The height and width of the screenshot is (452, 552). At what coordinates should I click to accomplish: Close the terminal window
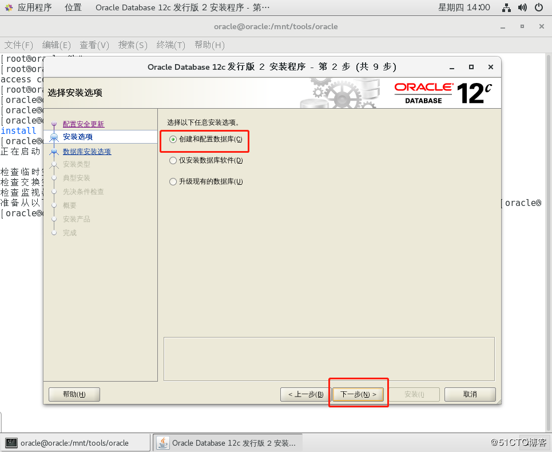(542, 26)
